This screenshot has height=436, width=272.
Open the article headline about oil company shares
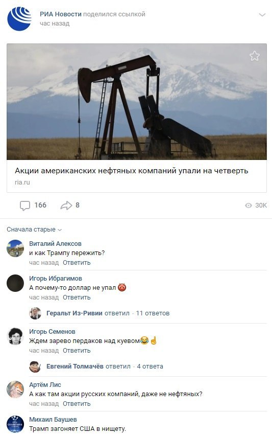coord(131,170)
